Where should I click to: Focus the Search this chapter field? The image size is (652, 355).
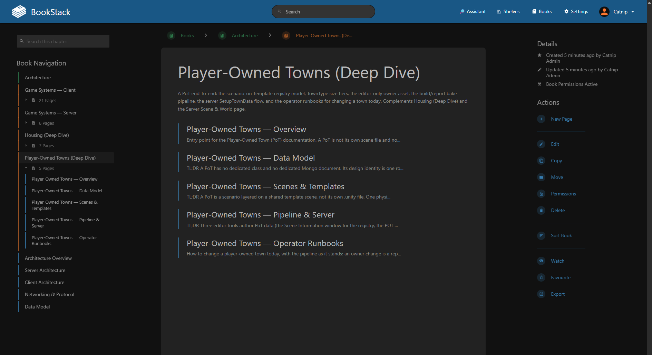tap(63, 41)
